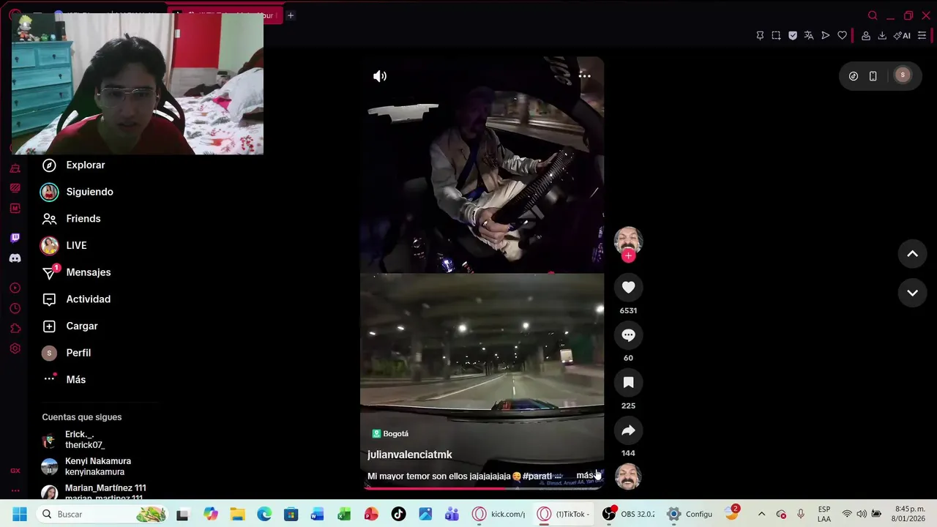
Task: Open Explorar in TikTok sidebar
Action: [73, 165]
